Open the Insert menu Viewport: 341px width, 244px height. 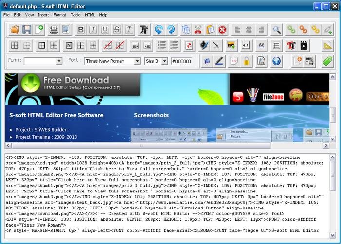click(x=43, y=15)
